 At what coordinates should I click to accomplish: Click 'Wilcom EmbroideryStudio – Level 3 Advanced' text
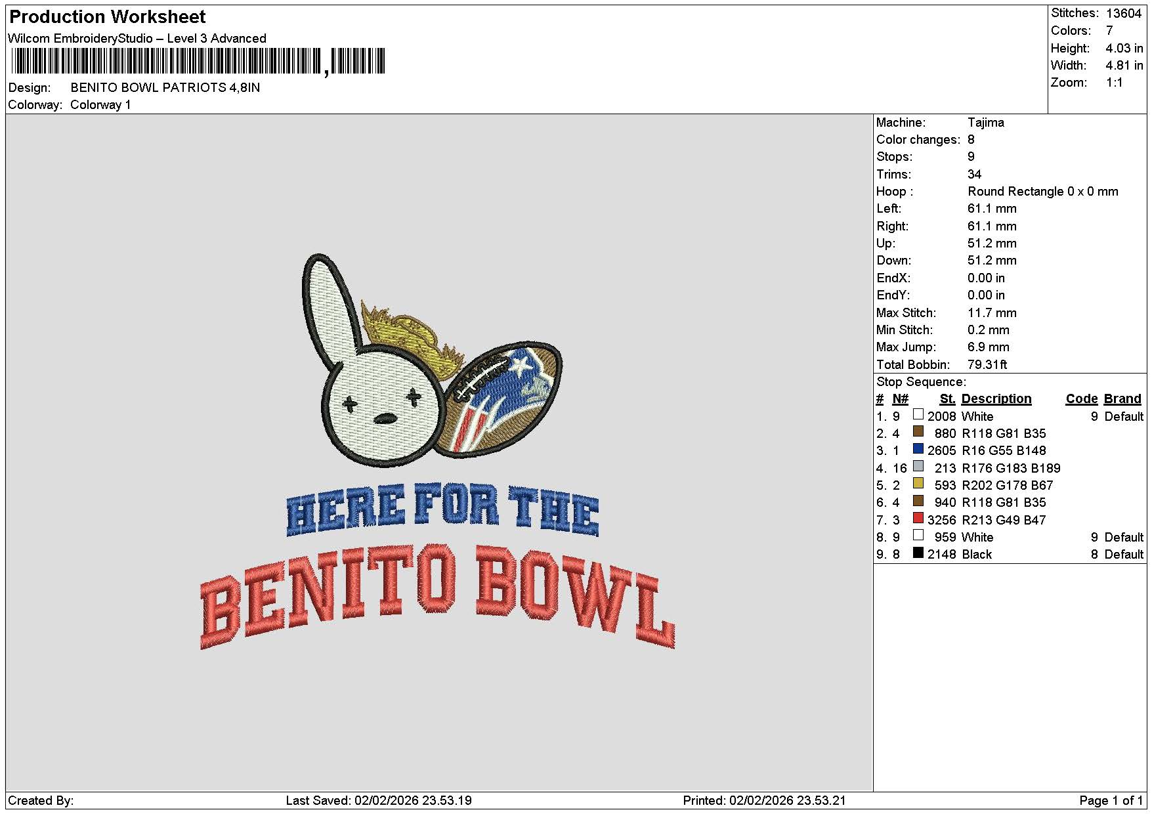[137, 39]
